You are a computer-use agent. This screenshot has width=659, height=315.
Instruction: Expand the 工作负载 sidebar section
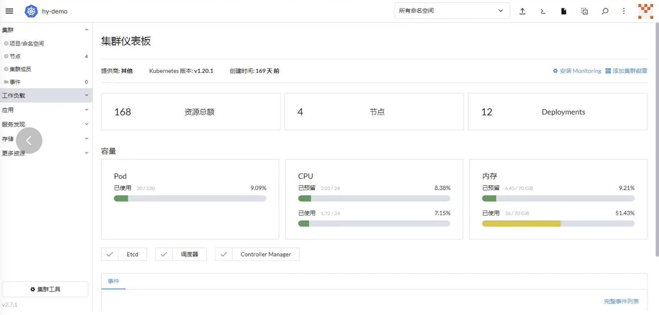(46, 95)
